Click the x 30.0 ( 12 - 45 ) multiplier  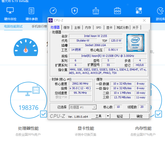pyautogui.click(x=80, y=88)
